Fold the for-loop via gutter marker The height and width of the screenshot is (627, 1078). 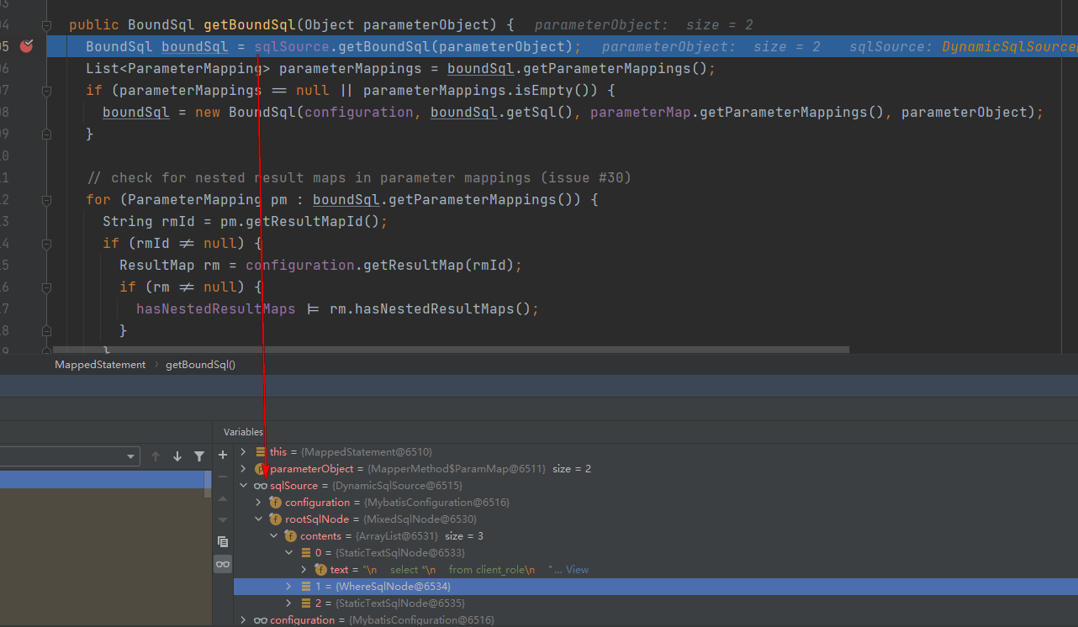click(x=47, y=200)
